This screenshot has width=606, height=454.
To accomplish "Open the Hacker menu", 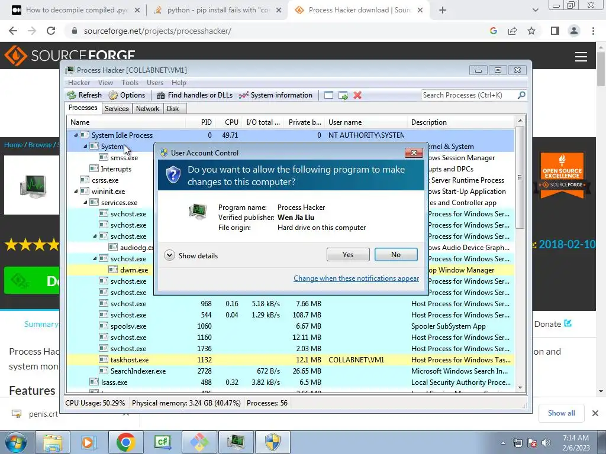I will tap(79, 83).
